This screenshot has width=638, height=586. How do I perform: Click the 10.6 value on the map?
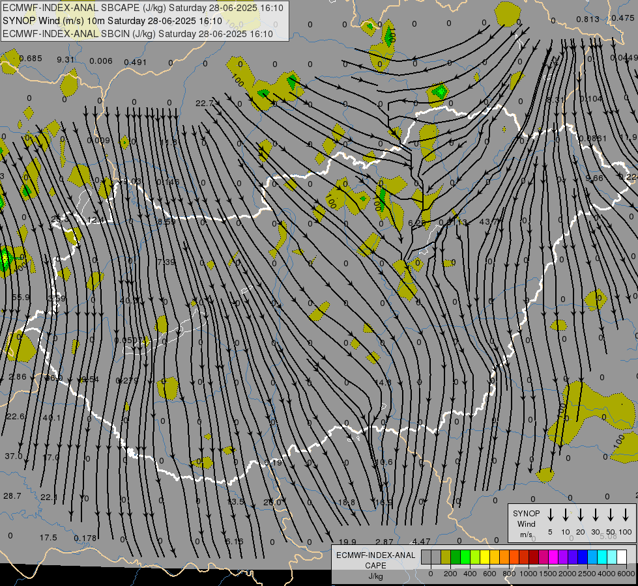click(x=384, y=462)
